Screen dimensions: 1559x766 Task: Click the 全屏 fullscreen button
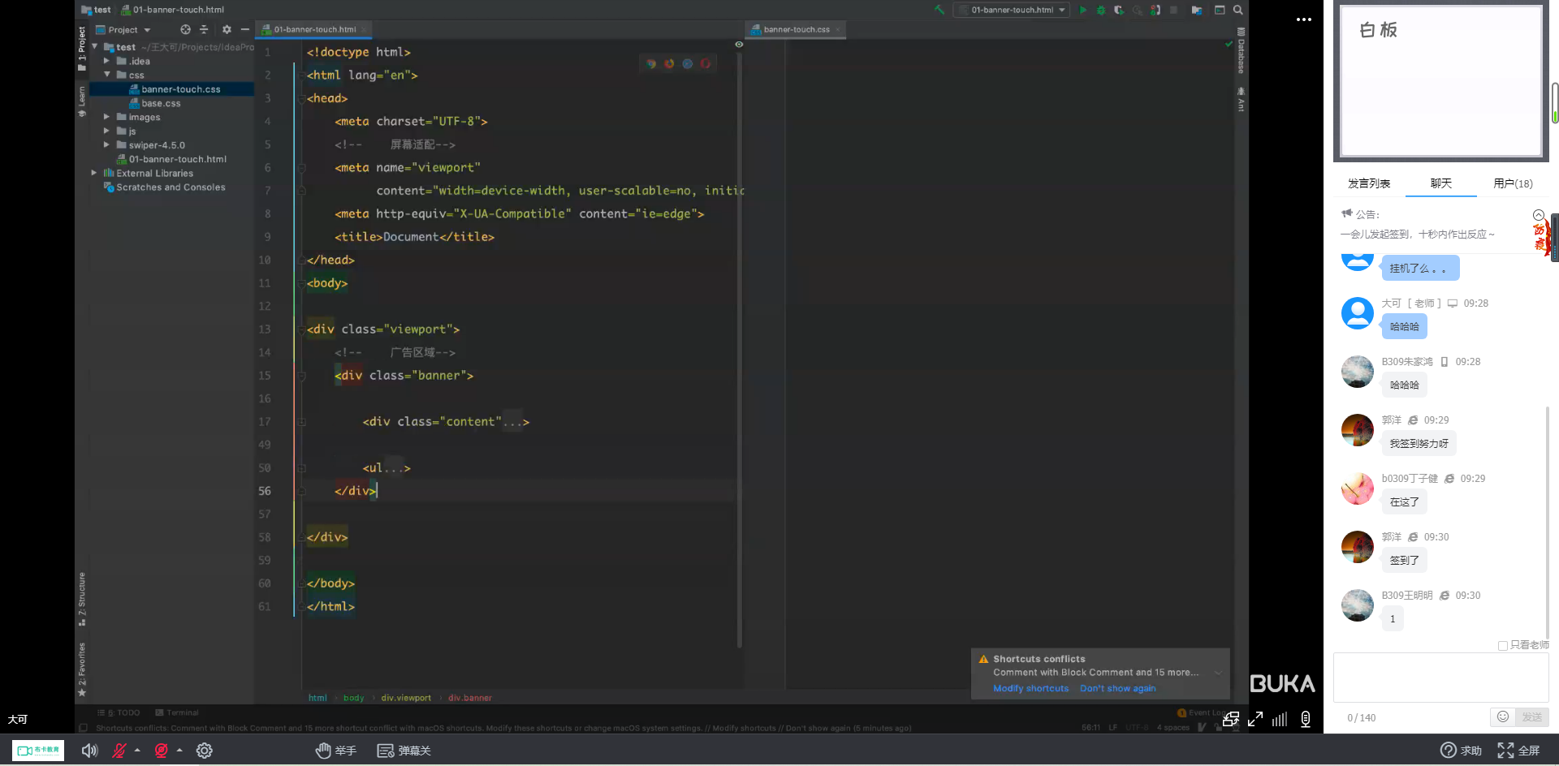tap(1518, 751)
